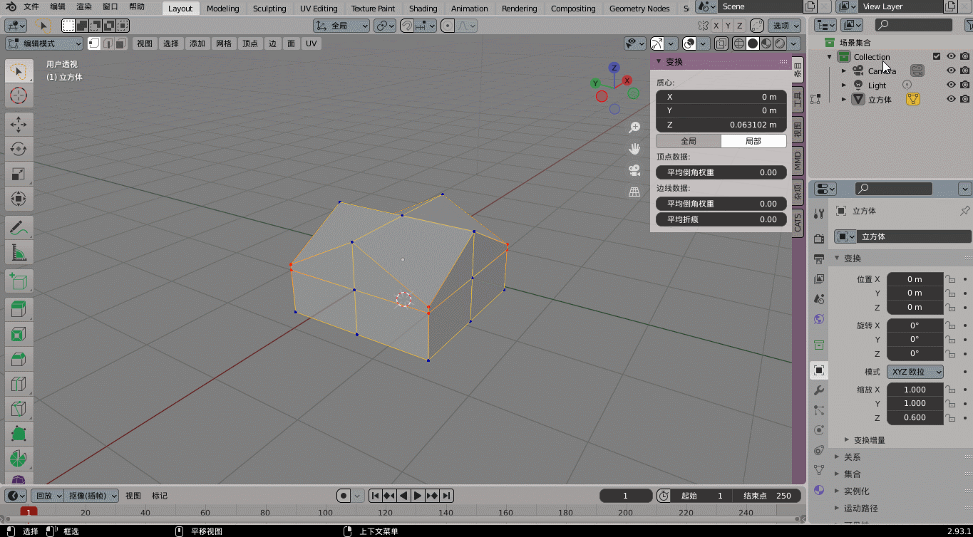Open the Modeling workspace tab

[x=223, y=9]
